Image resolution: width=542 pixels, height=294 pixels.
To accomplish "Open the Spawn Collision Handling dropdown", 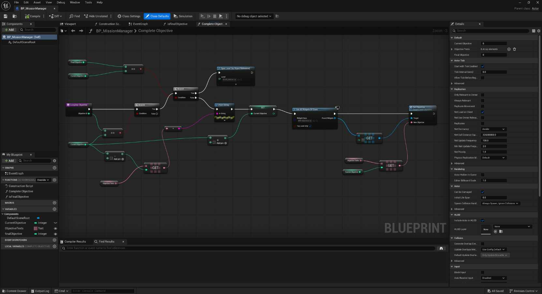I will click(500, 203).
